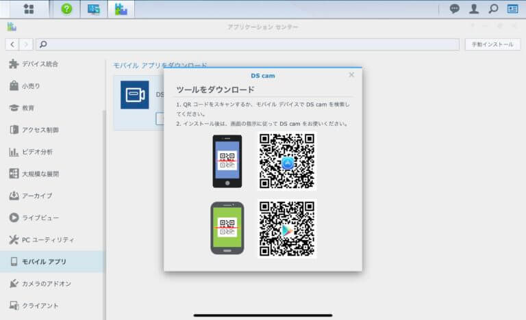Close the DS cam dialog
Image resolution: width=526 pixels, height=320 pixels.
351,75
